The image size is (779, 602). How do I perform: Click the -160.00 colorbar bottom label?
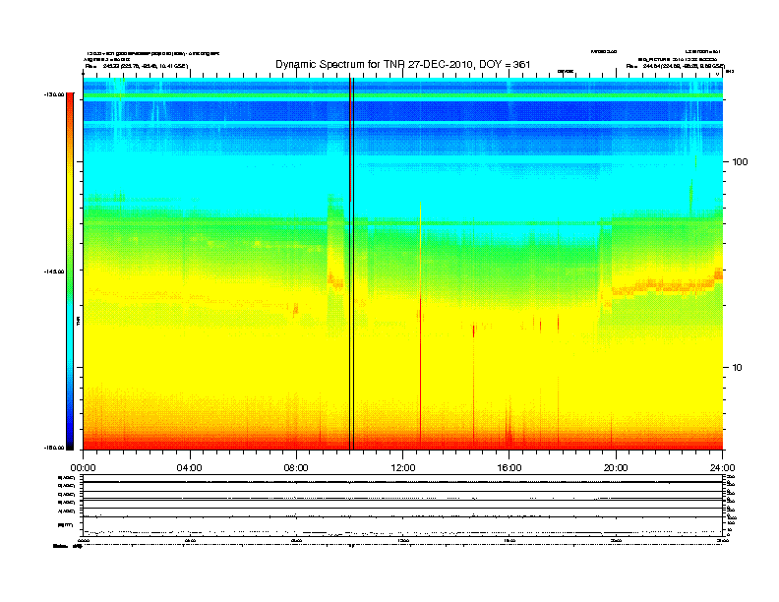[54, 448]
